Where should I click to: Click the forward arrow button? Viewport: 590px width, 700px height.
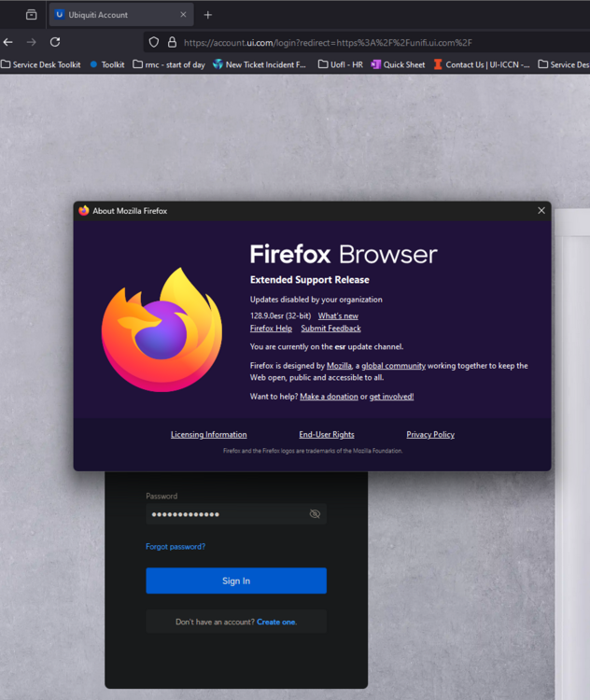point(31,42)
